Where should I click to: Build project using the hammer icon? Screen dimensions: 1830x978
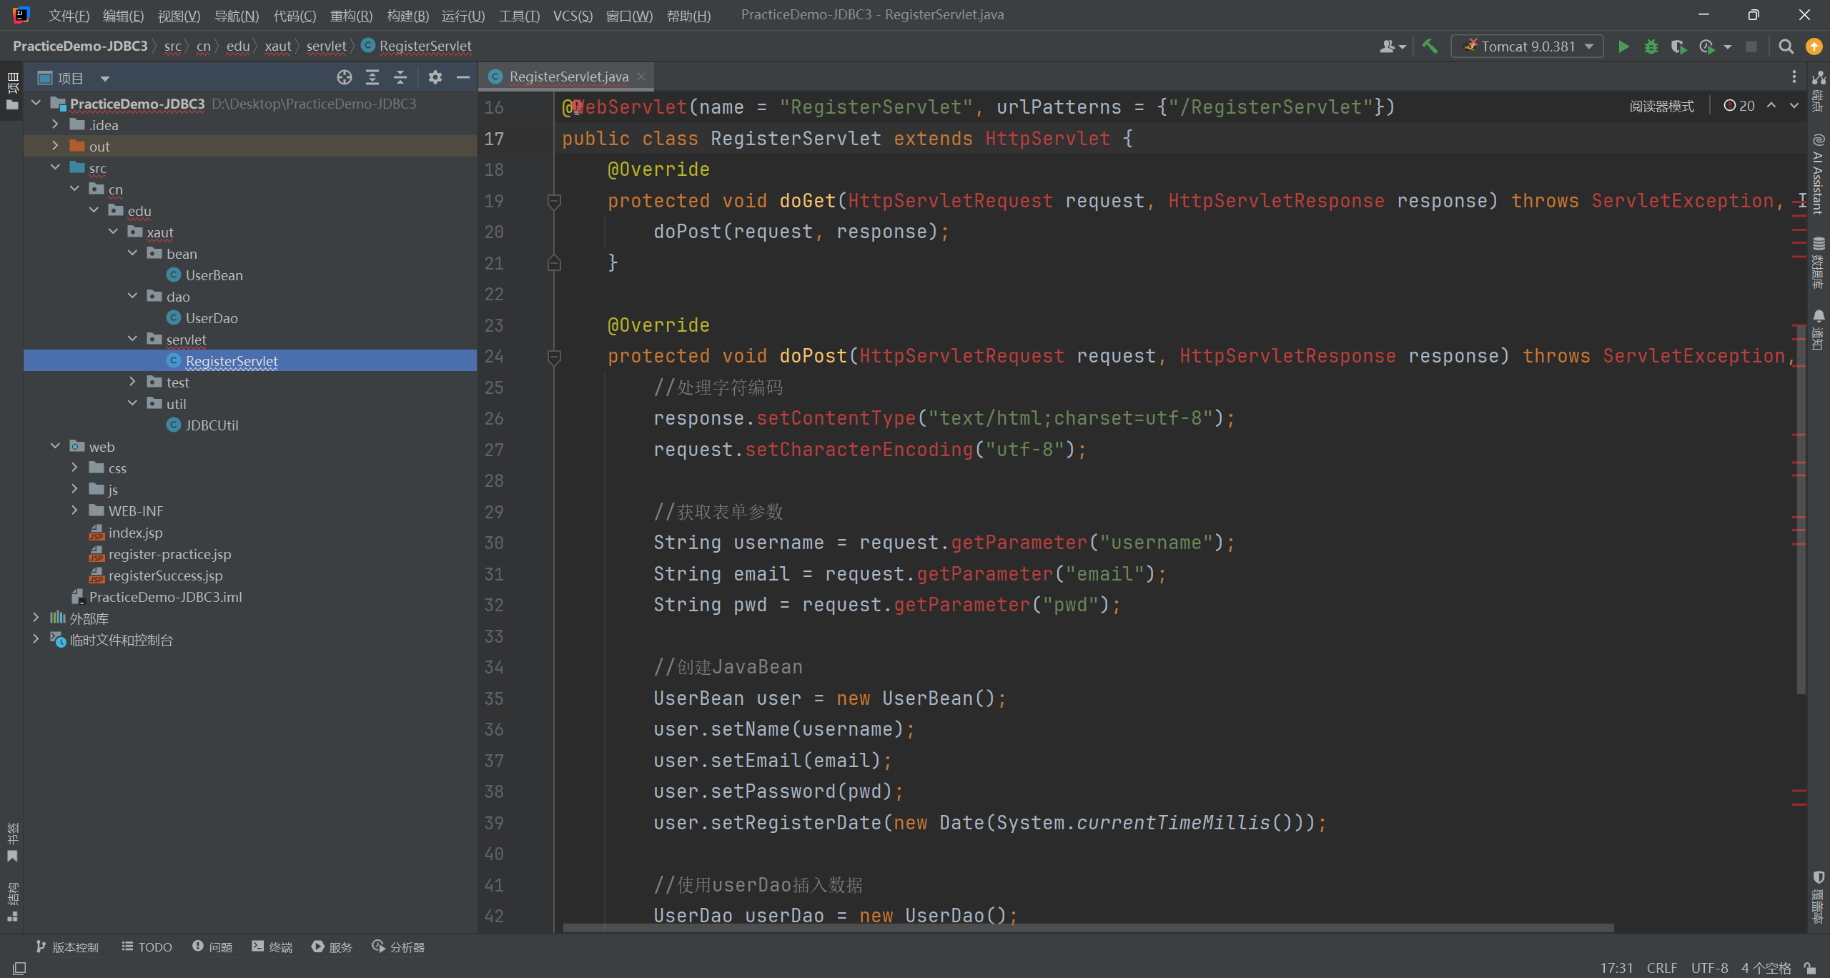(1430, 46)
